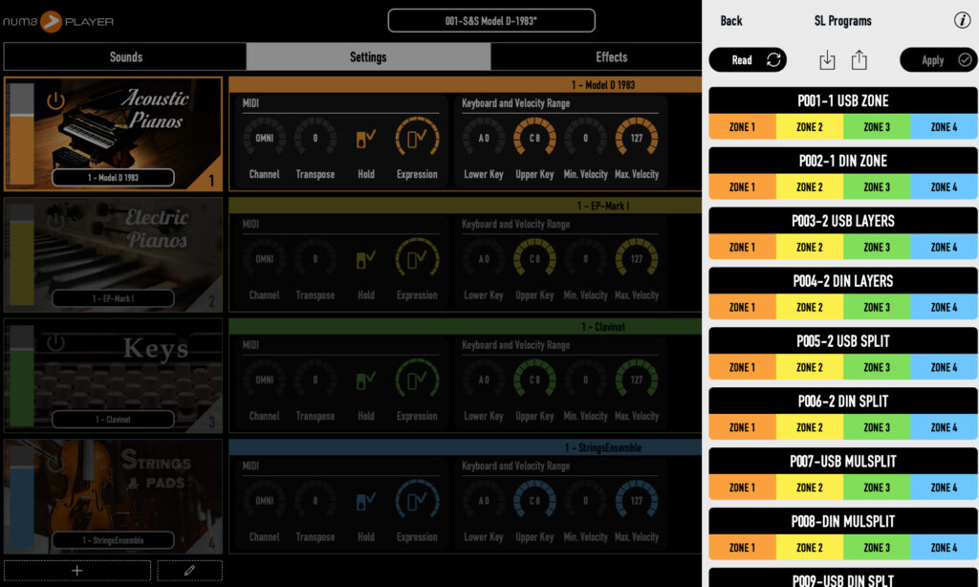Switch to the Effects tab
Viewport: 979px width, 587px height.
click(x=611, y=56)
